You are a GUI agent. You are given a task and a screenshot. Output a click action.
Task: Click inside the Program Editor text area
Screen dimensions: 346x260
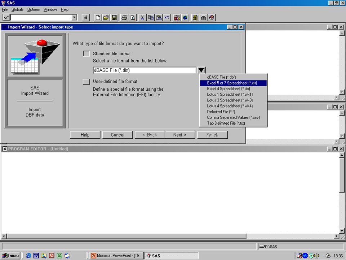tap(170, 193)
